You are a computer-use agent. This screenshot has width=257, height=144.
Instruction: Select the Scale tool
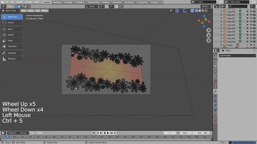click(x=12, y=40)
